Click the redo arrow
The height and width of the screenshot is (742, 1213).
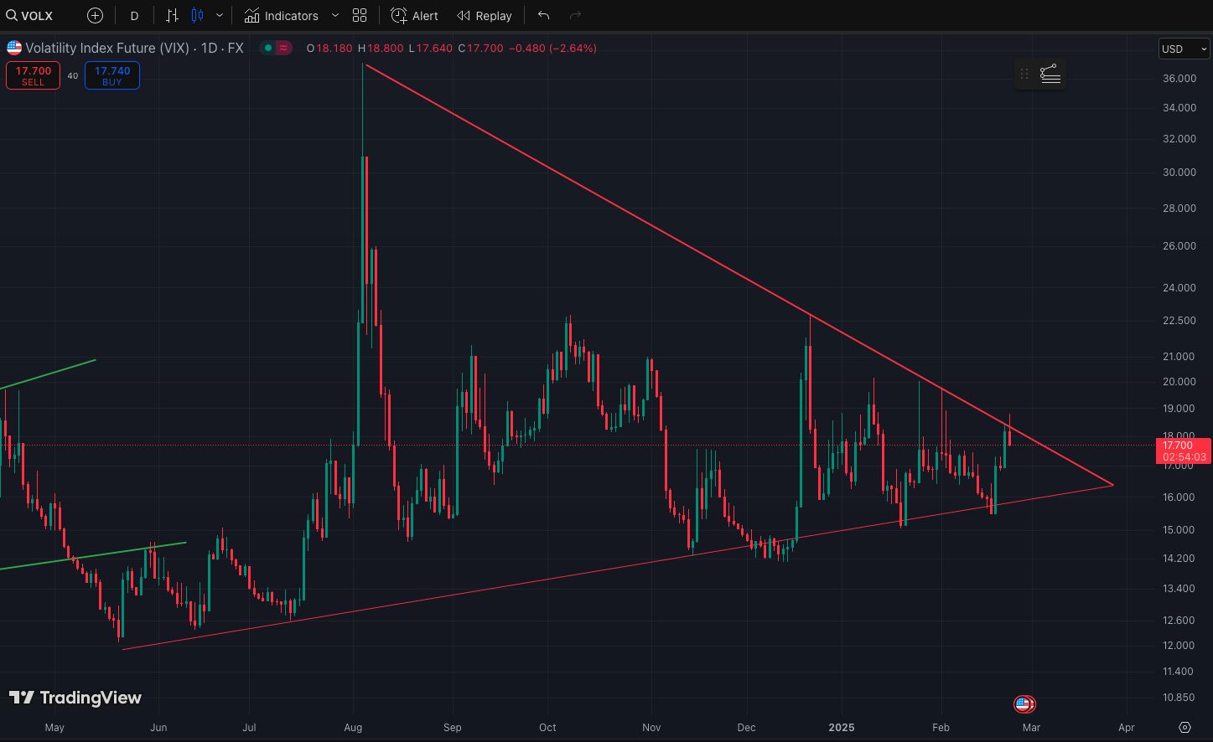575,16
